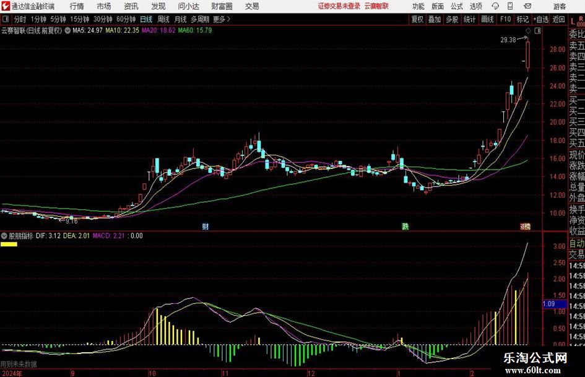Open the 资讯 menu
585x377 pixels.
131,6
